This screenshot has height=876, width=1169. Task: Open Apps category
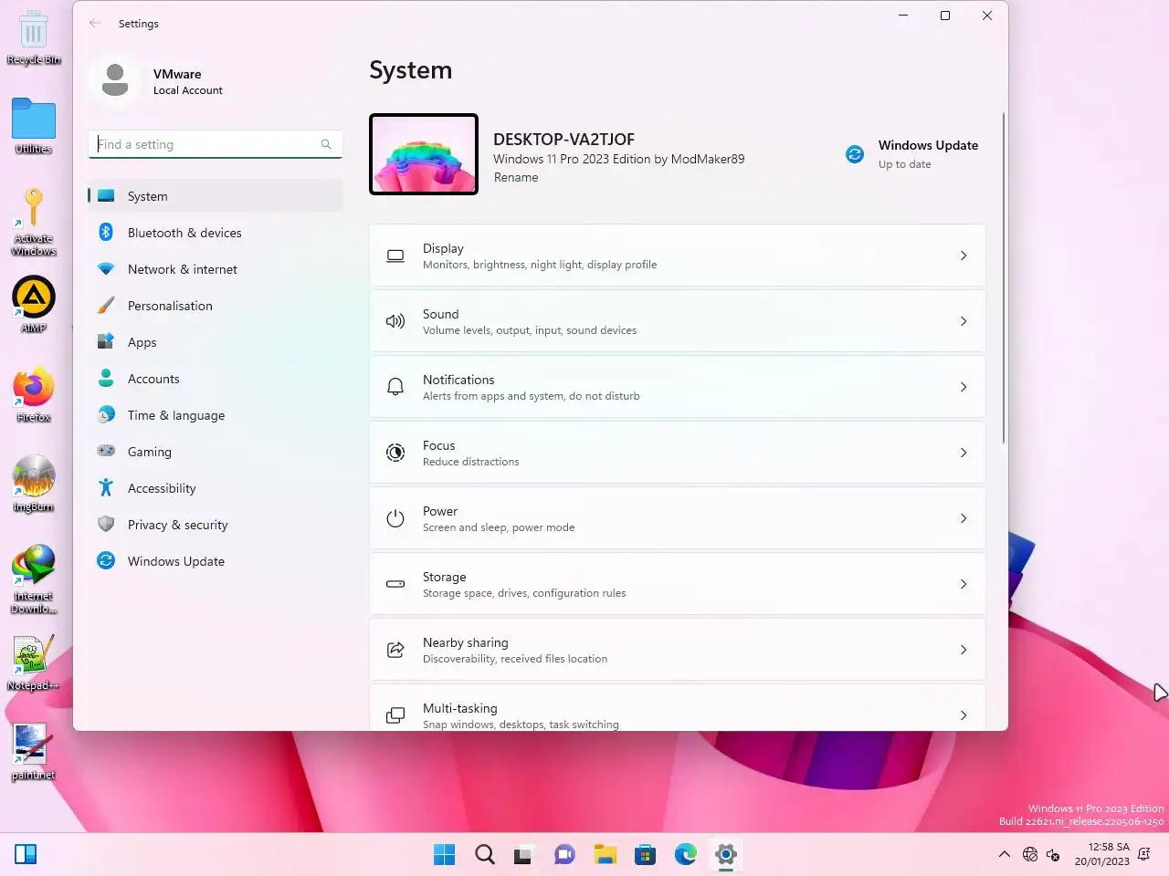[x=216, y=342]
